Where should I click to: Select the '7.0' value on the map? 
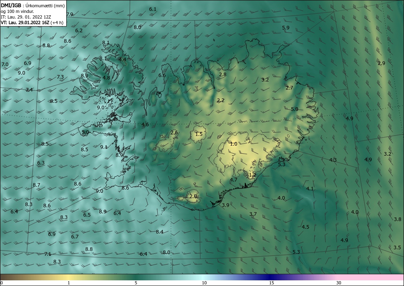click(x=5, y=64)
